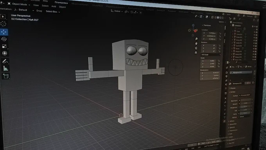Open the Add menu

(x=54, y=6)
